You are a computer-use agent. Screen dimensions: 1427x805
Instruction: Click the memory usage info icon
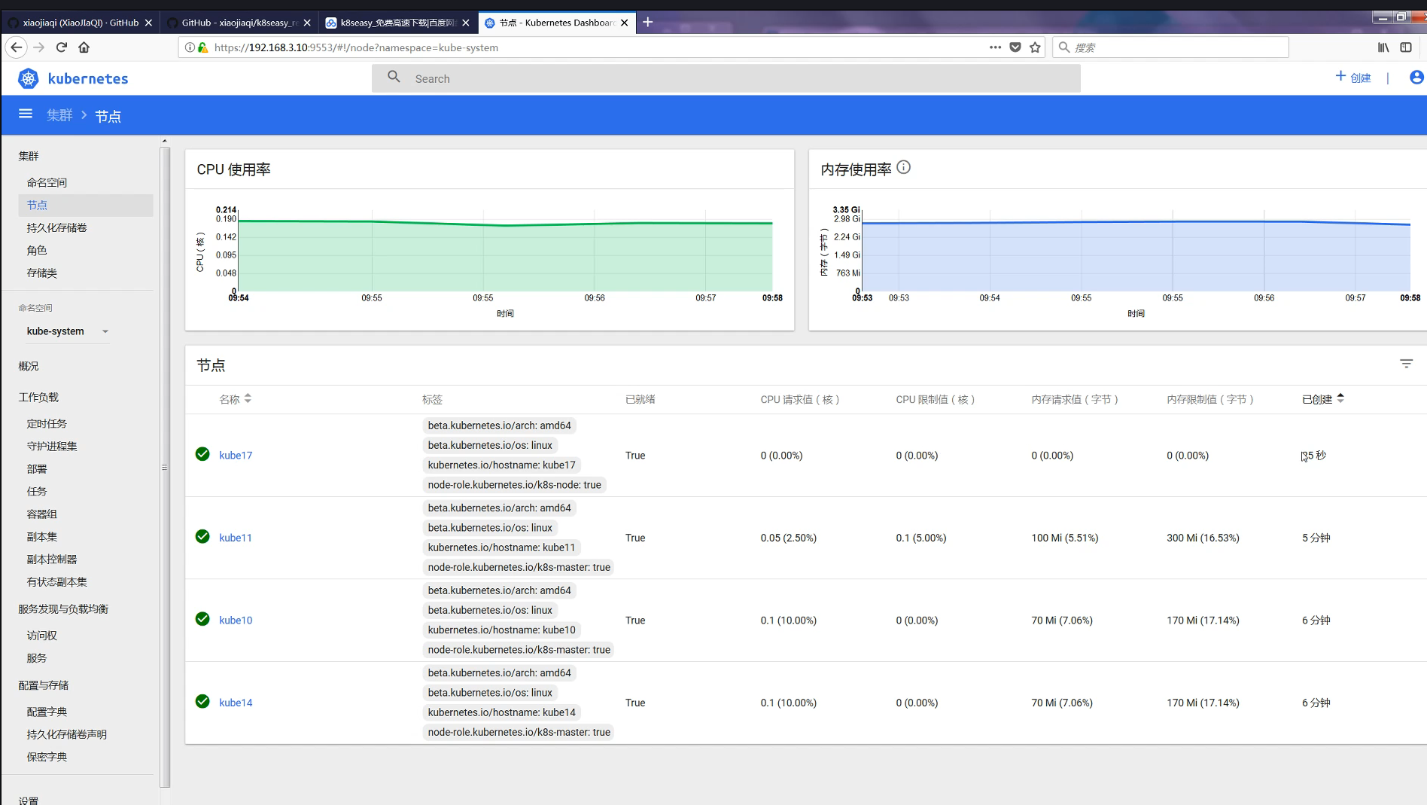click(x=904, y=167)
